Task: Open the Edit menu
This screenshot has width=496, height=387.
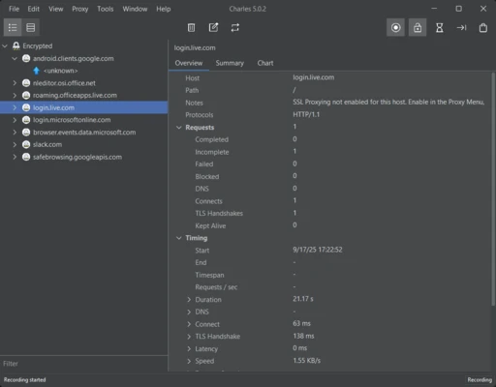Action: (34, 9)
